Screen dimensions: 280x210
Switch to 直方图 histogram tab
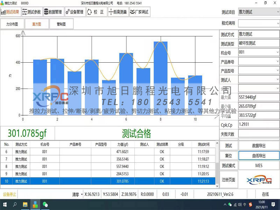37,24
